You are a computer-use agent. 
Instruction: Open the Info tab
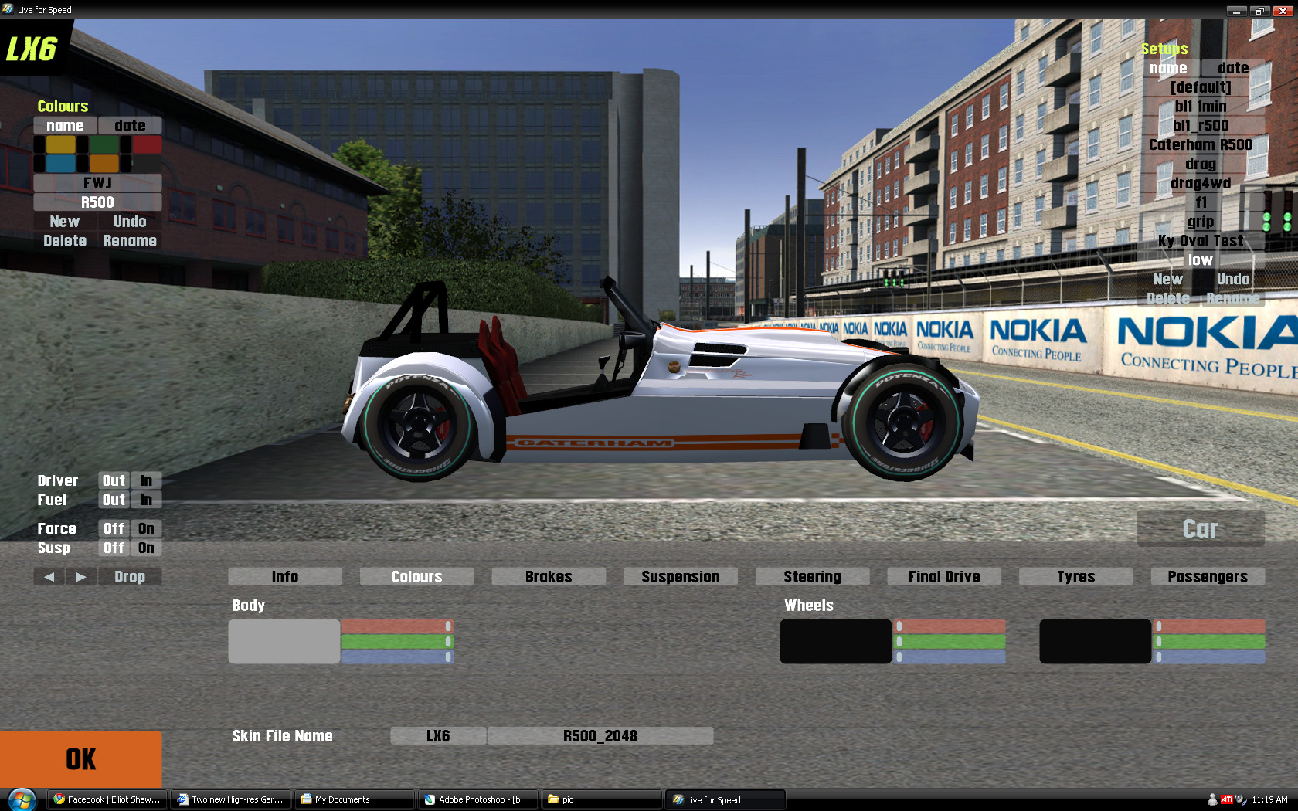point(285,576)
